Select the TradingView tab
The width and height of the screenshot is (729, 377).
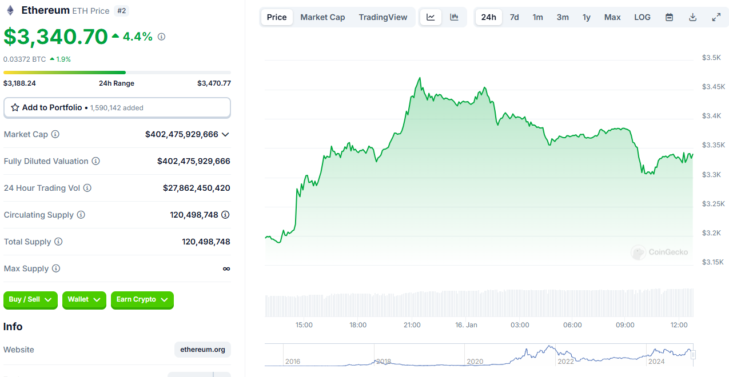coord(383,17)
